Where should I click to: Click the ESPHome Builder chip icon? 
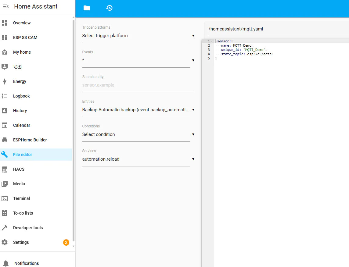pos(5,140)
